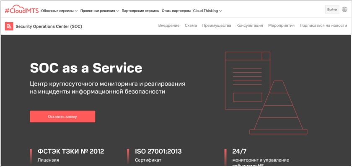
Task: Open Стать партнером menu item
Action: [x=176, y=11]
